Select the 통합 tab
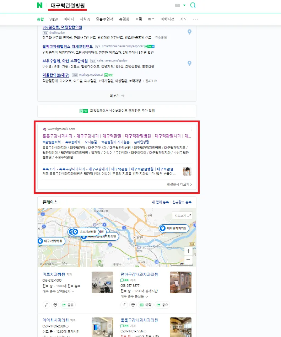Image resolution: width=281 pixels, height=337 pixels. 40,19
